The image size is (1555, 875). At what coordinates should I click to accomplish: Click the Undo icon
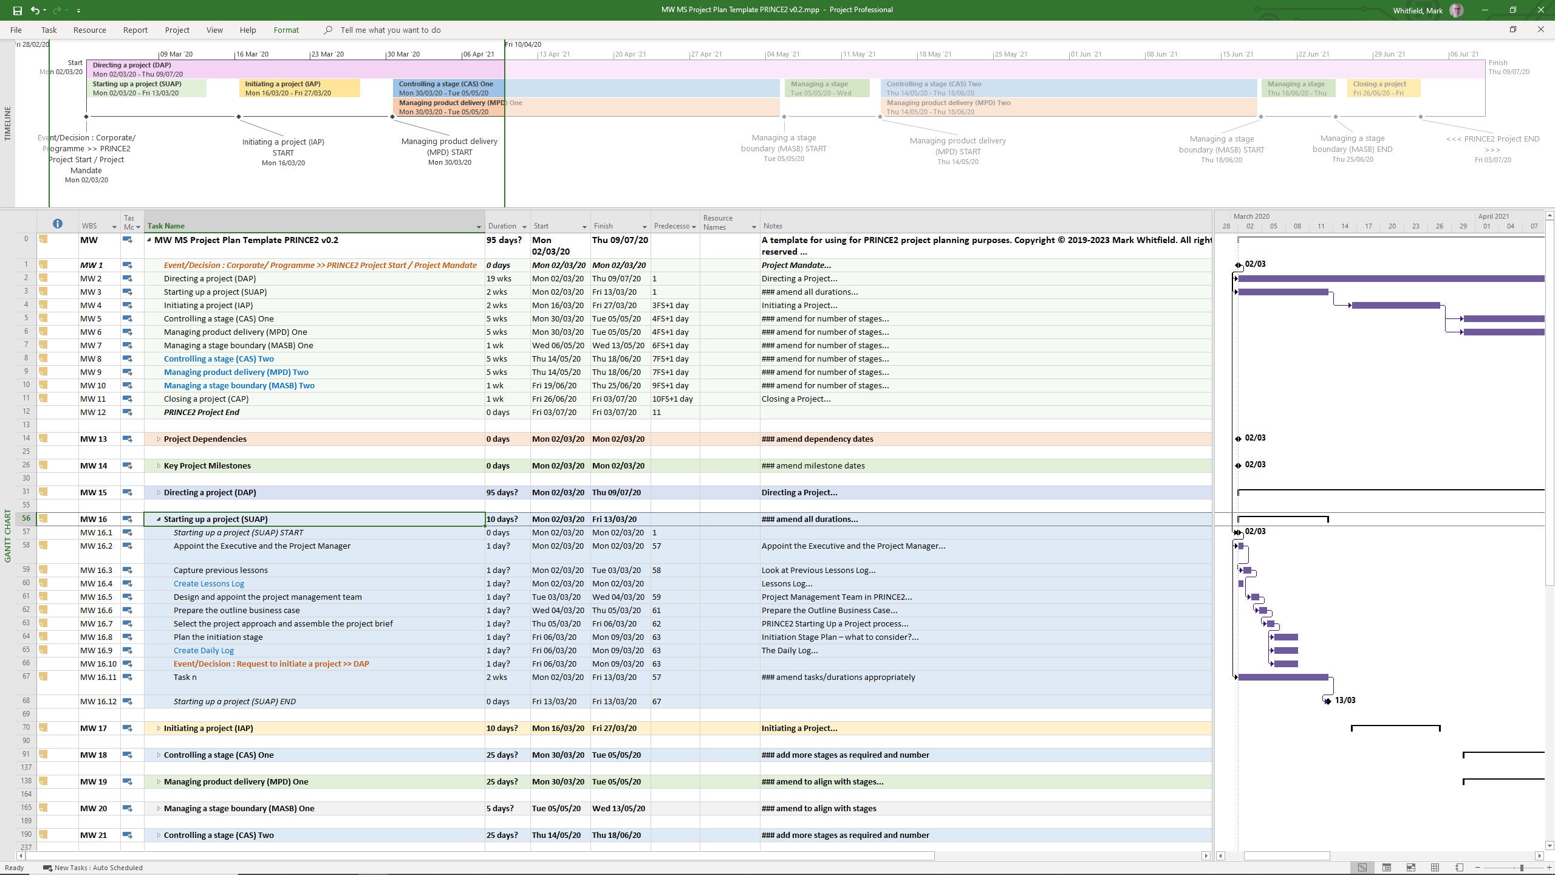click(x=35, y=10)
